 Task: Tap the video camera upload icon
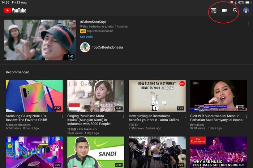[224, 10]
